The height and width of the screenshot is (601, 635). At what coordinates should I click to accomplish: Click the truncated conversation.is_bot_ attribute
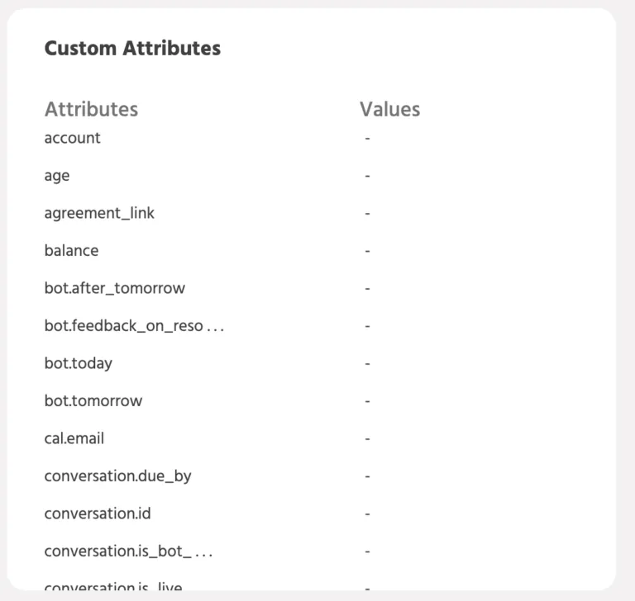click(128, 551)
